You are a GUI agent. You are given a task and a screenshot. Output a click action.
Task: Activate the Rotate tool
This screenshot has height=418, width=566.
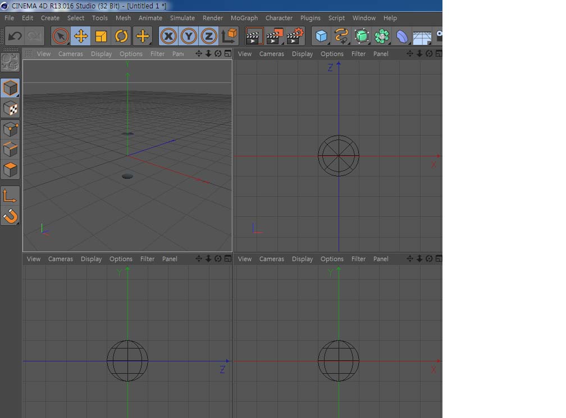tap(121, 36)
